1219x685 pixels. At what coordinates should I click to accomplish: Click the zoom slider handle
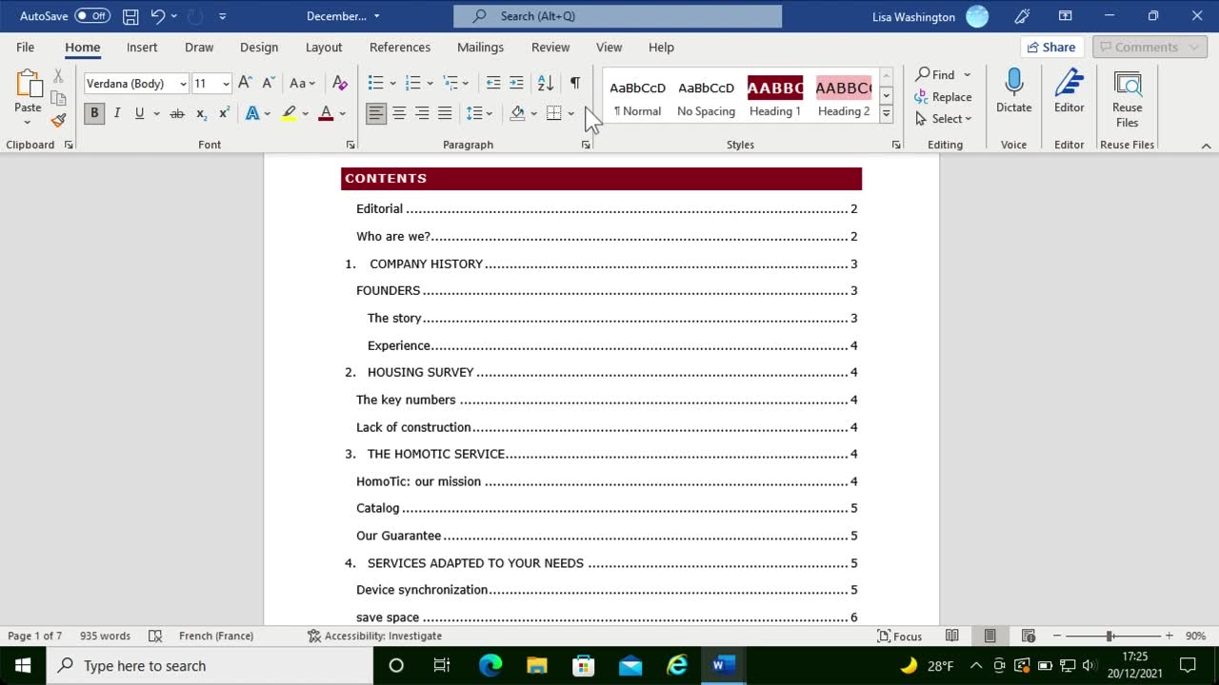(1109, 636)
